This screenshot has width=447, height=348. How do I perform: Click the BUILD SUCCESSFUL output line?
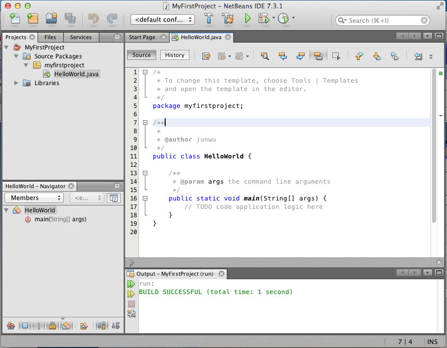click(216, 292)
